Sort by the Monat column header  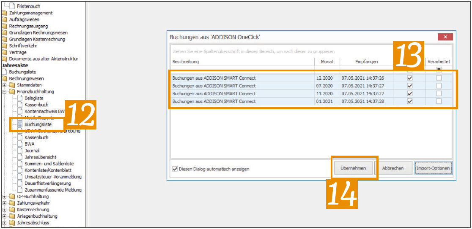pyautogui.click(x=327, y=62)
